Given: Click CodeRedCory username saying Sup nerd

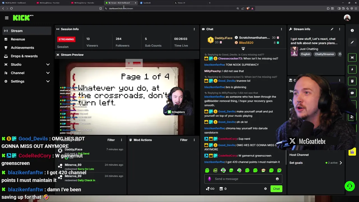Looking at the screenshot, I should pos(227,139).
